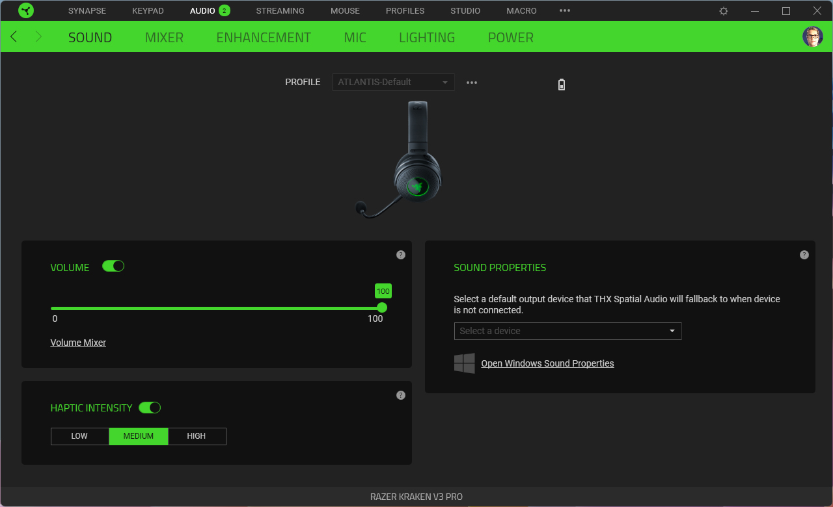Click the volume value tooltip 100
Viewport: 833px width, 507px height.
click(383, 291)
